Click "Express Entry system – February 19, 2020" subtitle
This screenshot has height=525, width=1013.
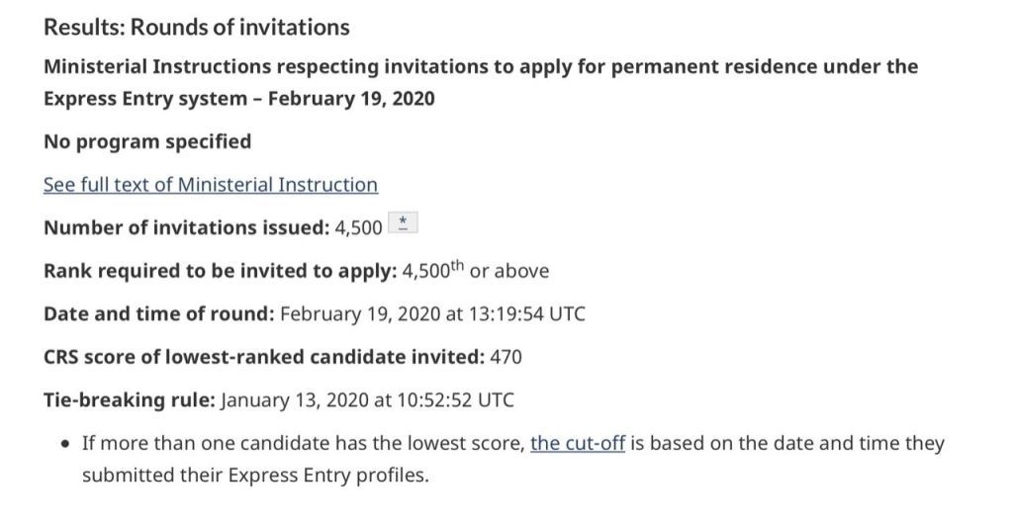(238, 98)
